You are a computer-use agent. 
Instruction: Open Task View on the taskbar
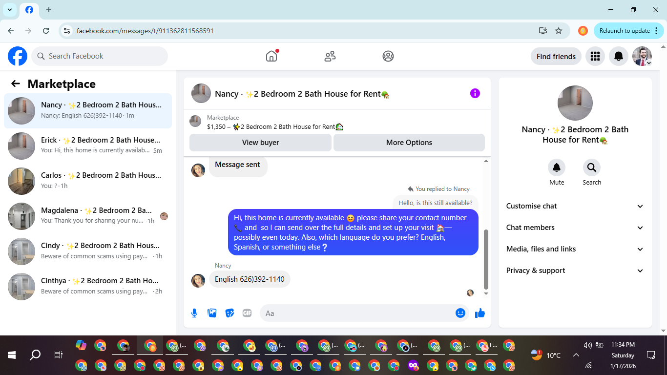tap(59, 355)
